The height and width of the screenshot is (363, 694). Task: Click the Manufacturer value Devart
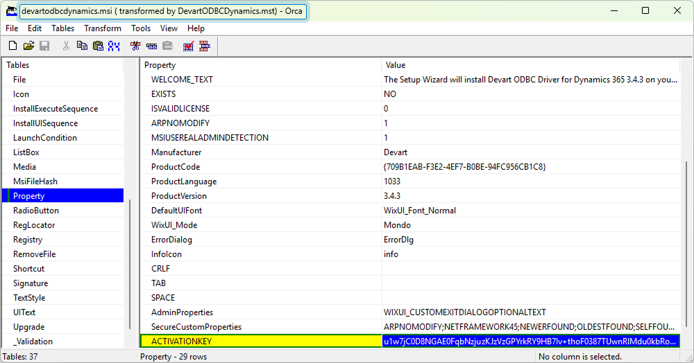click(x=531, y=152)
